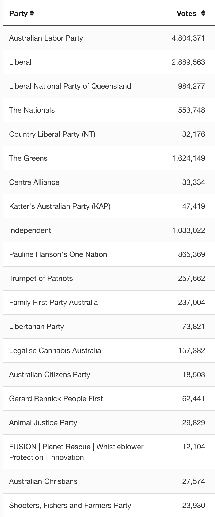Click Trumpet of Patriots entry
Screen dimensions: 215x517
(41, 279)
